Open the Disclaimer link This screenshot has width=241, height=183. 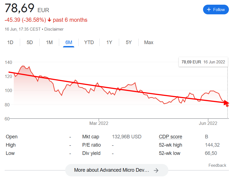(54, 29)
